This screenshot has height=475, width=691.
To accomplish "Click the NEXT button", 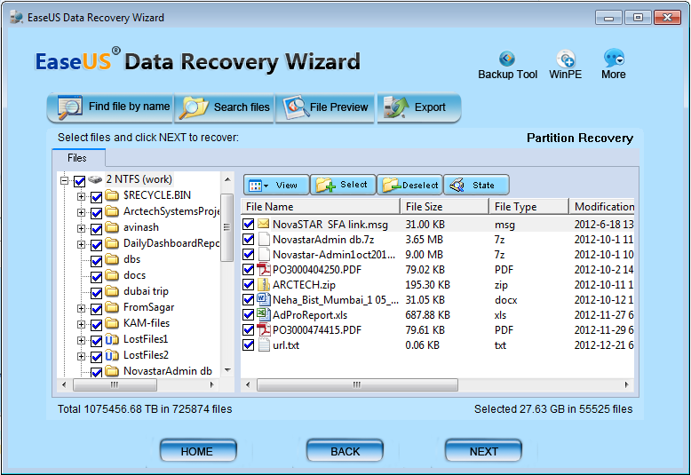I will (x=483, y=451).
